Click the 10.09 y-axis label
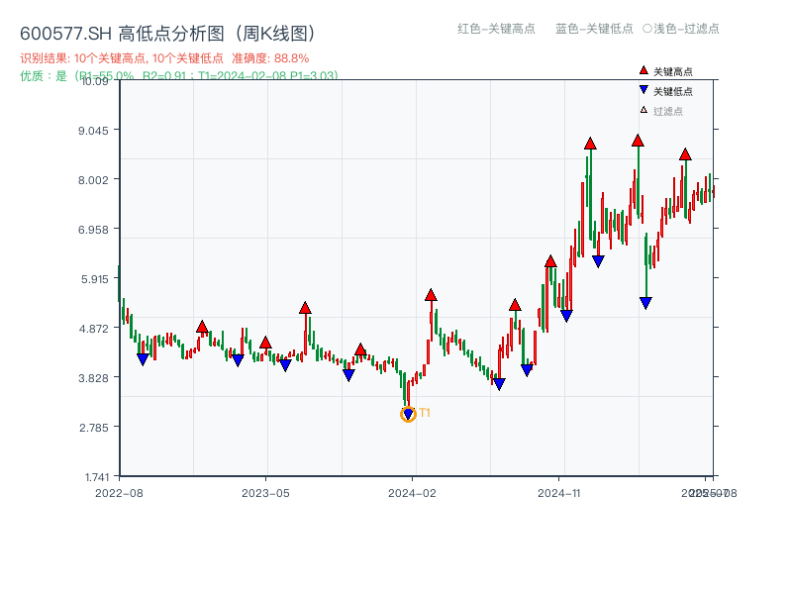This screenshot has height=594, width=792. (94, 81)
